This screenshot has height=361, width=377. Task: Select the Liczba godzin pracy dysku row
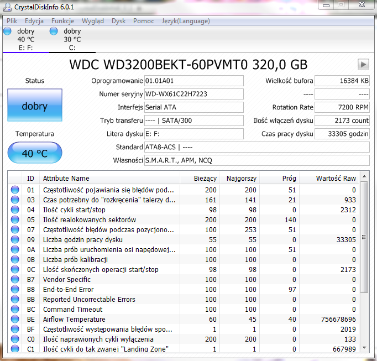[x=184, y=239]
